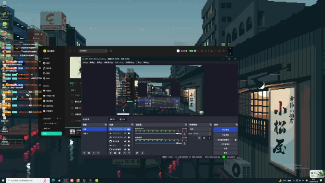Toggle lock on selected video capture source

coord(129,129)
